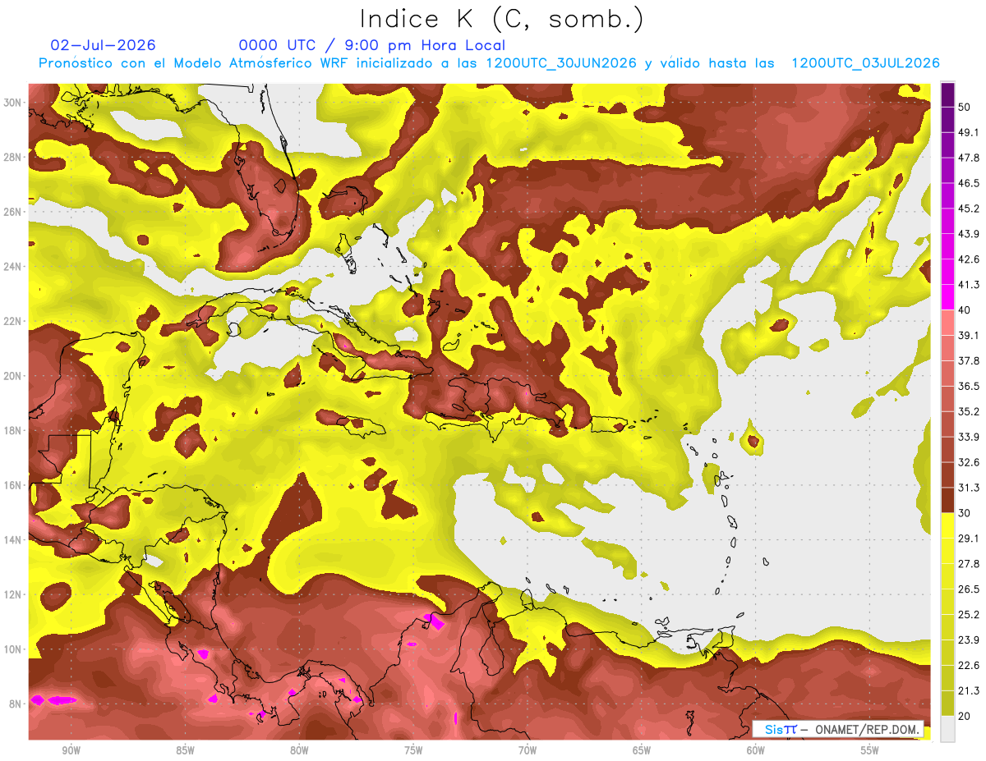Click the colorbar value 21.3

pos(968,691)
